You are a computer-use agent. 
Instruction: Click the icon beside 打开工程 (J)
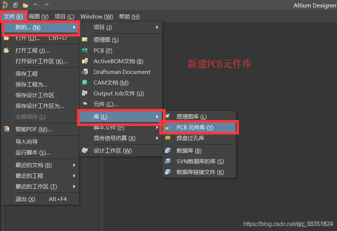click(x=6, y=50)
